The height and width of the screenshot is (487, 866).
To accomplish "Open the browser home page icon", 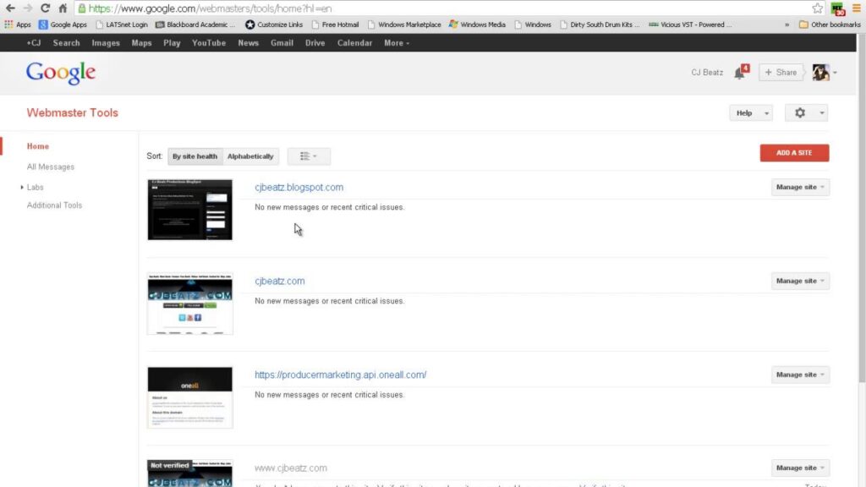I will point(63,8).
